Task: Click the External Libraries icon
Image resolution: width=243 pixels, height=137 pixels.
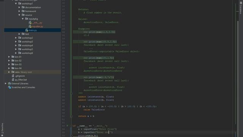Action: [x=9, y=83]
